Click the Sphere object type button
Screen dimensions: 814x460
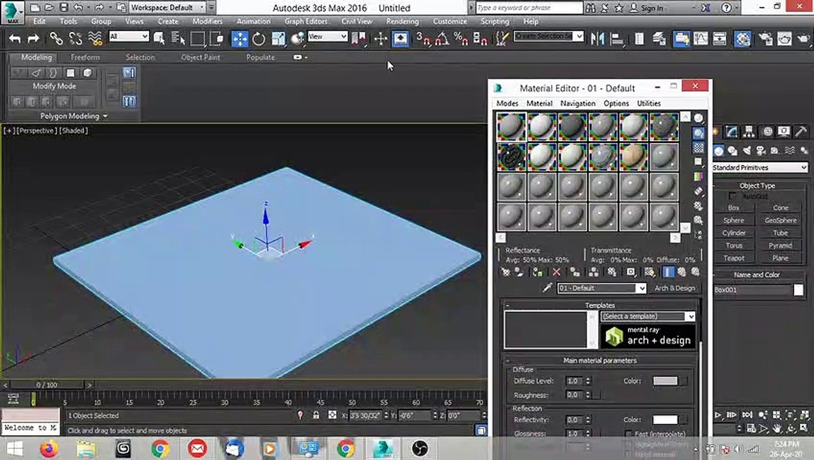click(734, 220)
